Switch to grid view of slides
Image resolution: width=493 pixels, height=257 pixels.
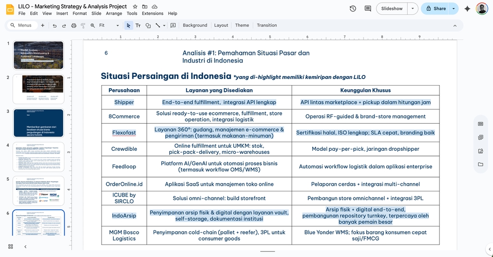(x=10, y=247)
